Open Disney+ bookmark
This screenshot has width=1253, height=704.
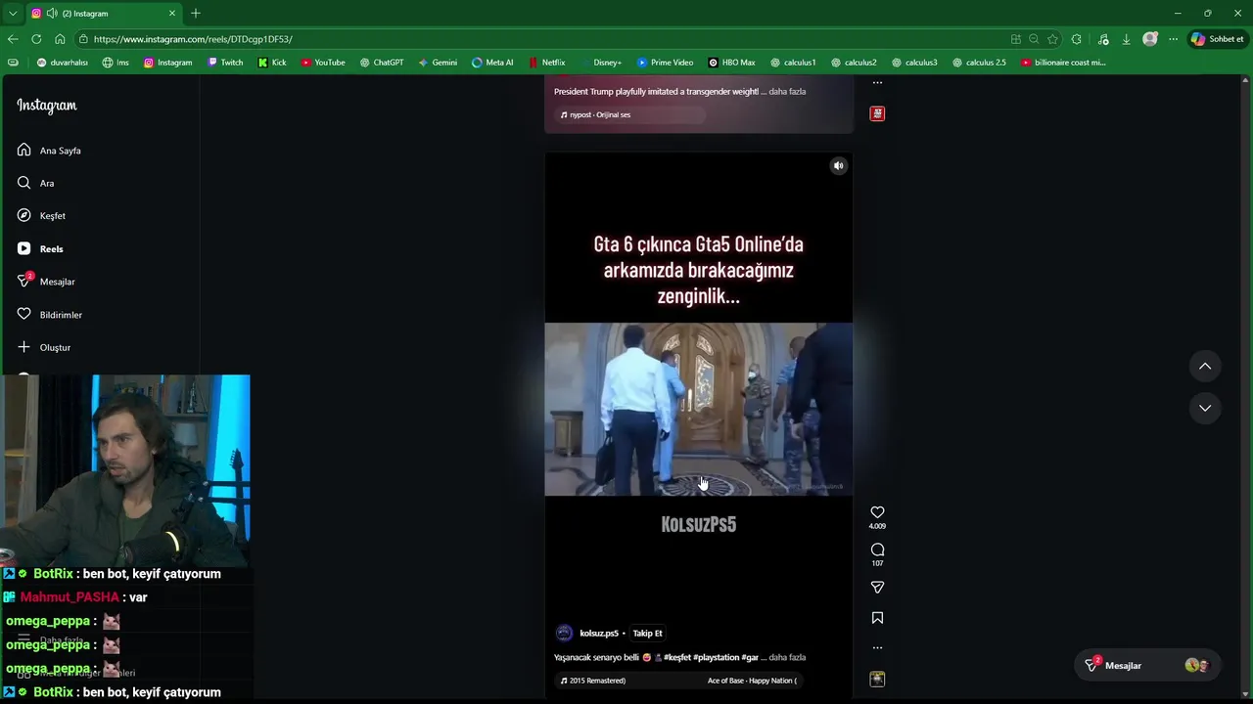(x=600, y=63)
